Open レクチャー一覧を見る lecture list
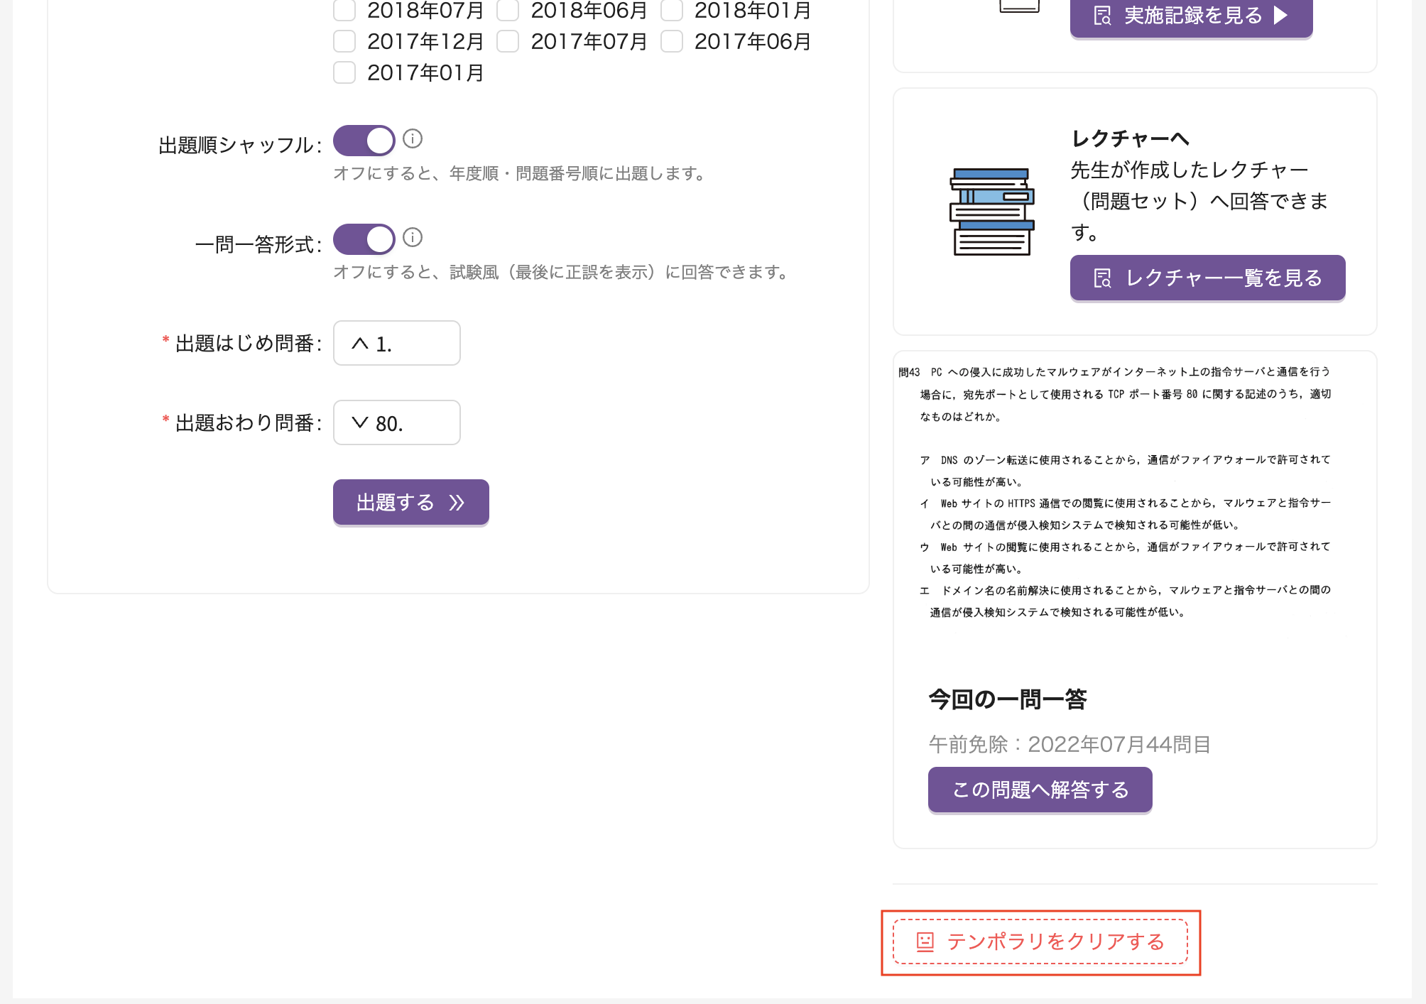1426x1004 pixels. 1207,278
